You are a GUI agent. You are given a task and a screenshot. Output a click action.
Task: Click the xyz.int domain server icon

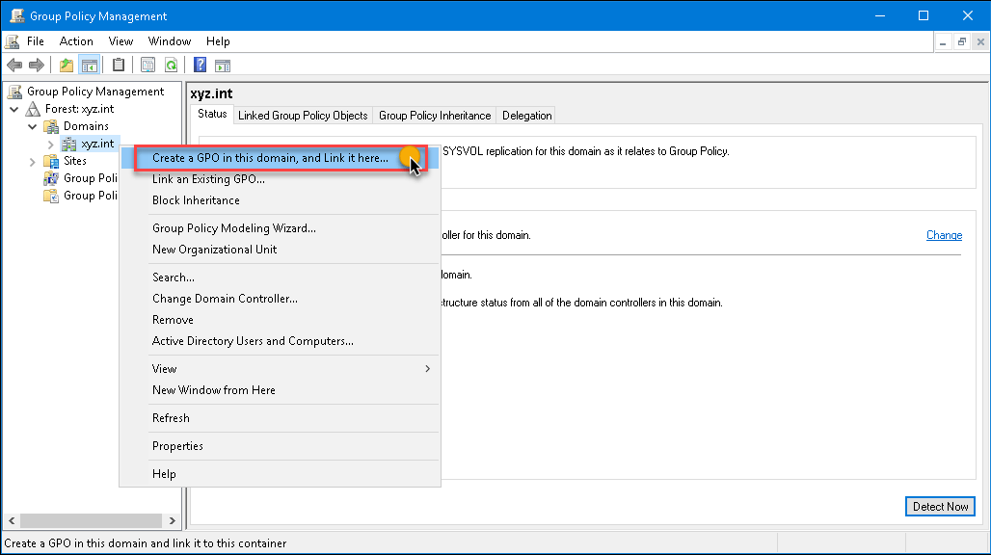pos(68,144)
